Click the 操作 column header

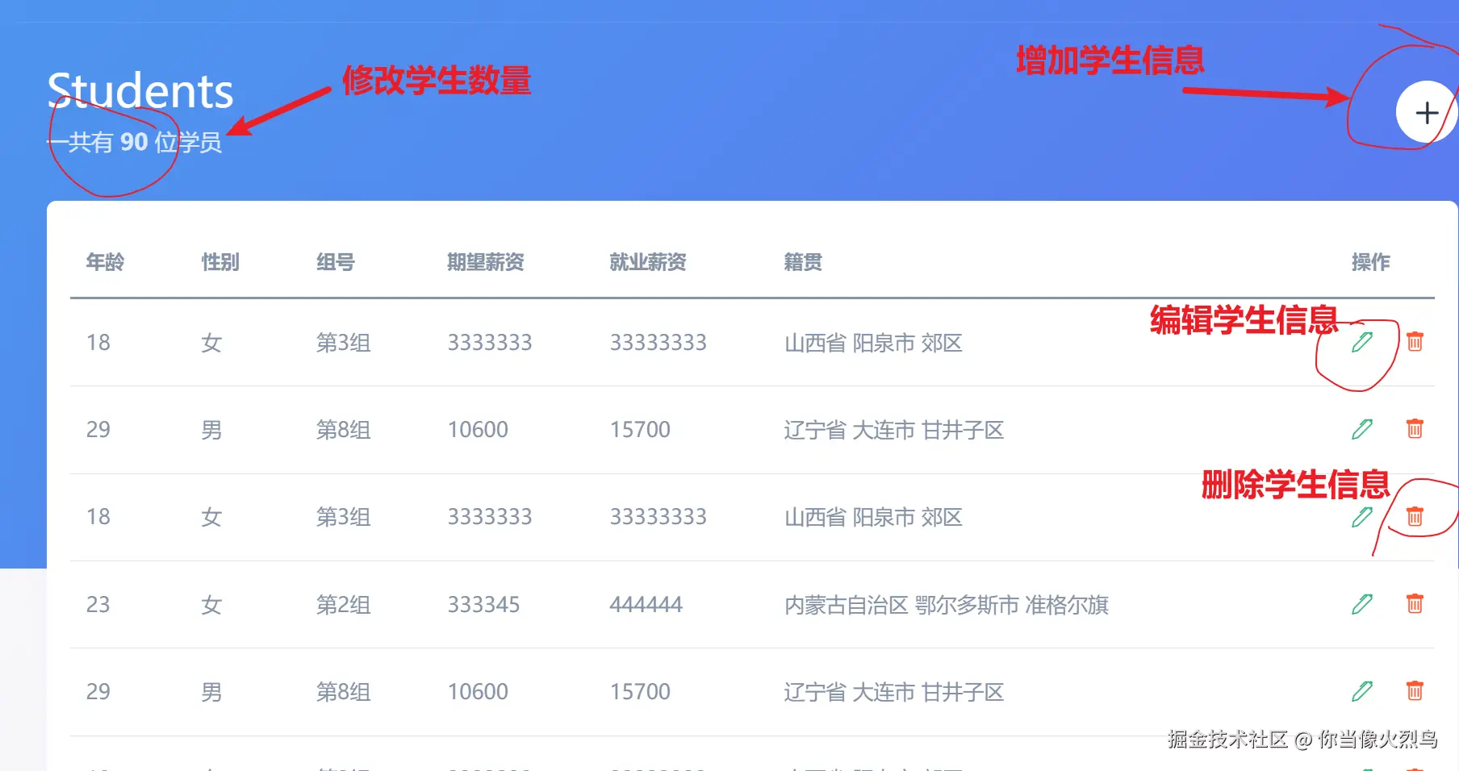click(1371, 262)
